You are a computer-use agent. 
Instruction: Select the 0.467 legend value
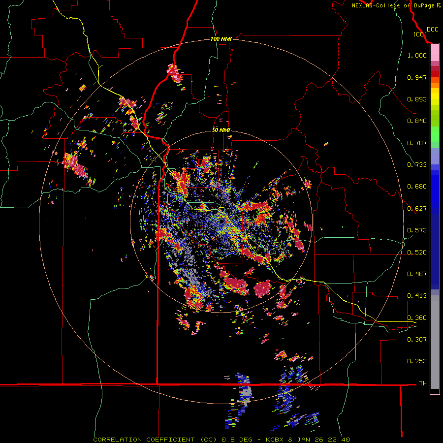[417, 274]
